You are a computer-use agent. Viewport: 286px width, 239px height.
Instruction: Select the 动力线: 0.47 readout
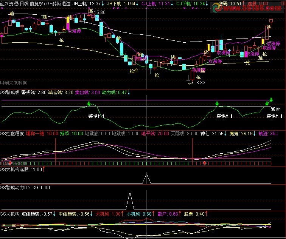114,93
